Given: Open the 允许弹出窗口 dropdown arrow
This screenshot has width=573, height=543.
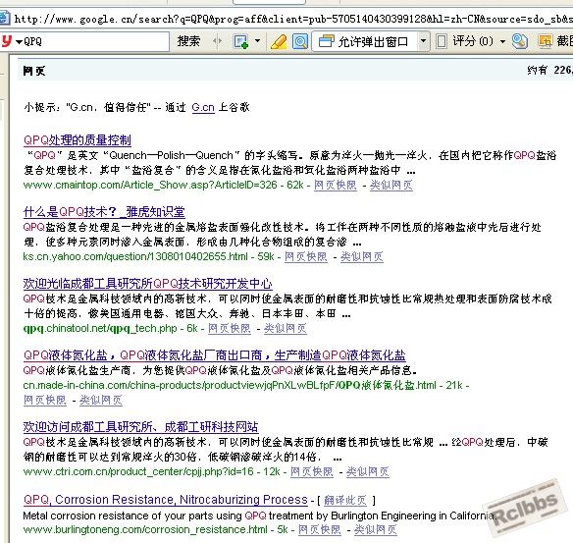Looking at the screenshot, I should pos(423,41).
